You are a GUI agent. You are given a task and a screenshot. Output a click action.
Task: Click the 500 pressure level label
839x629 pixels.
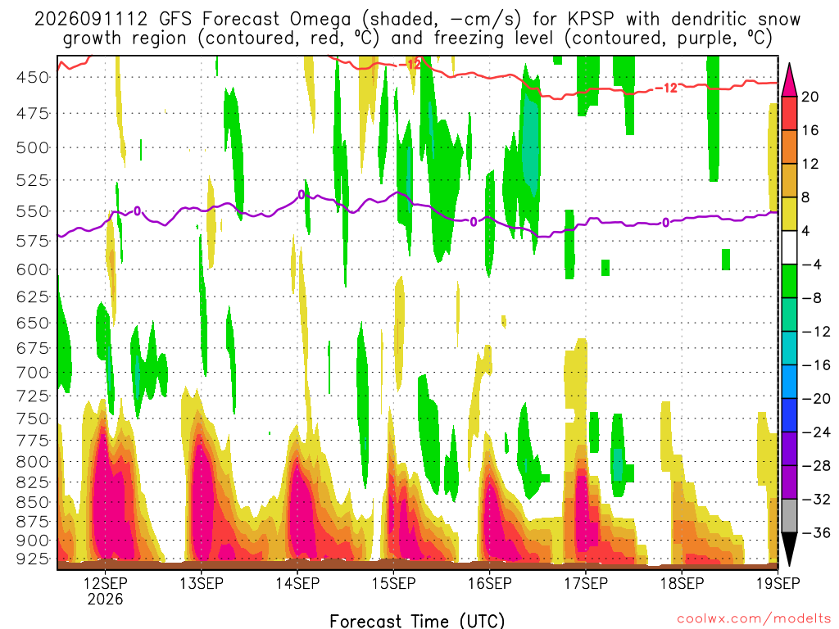pos(32,147)
